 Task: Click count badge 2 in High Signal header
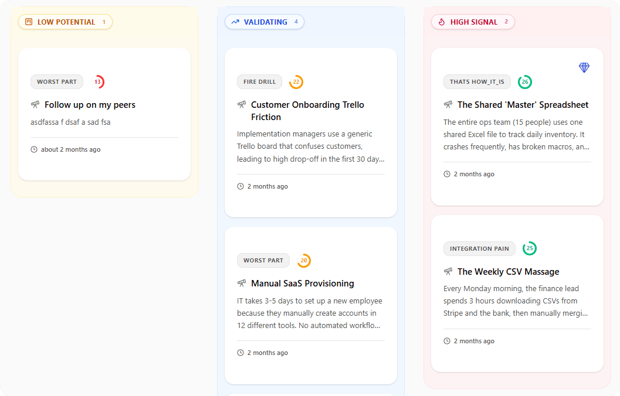(x=506, y=22)
